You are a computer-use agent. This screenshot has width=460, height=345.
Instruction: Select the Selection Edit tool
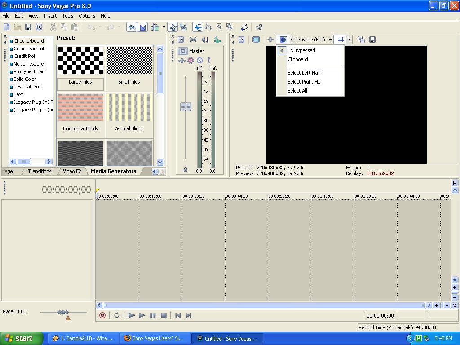pyautogui.click(x=219, y=27)
